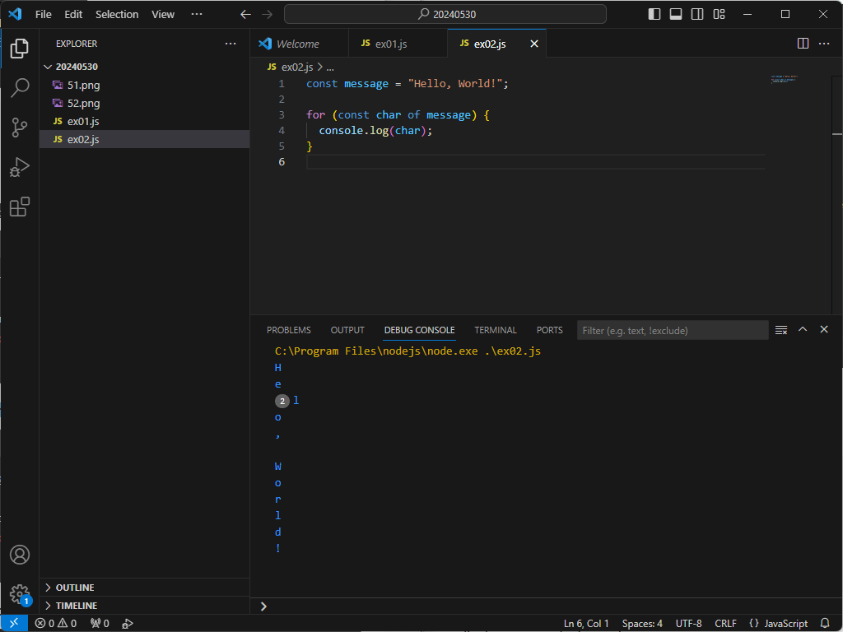The image size is (843, 632).
Task: Open Explorer Views and More Actions ellipsis
Action: point(231,44)
